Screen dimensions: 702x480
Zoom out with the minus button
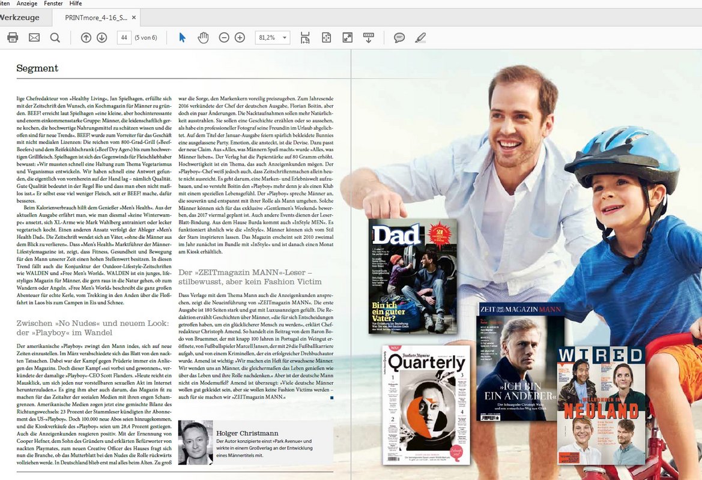click(x=224, y=38)
